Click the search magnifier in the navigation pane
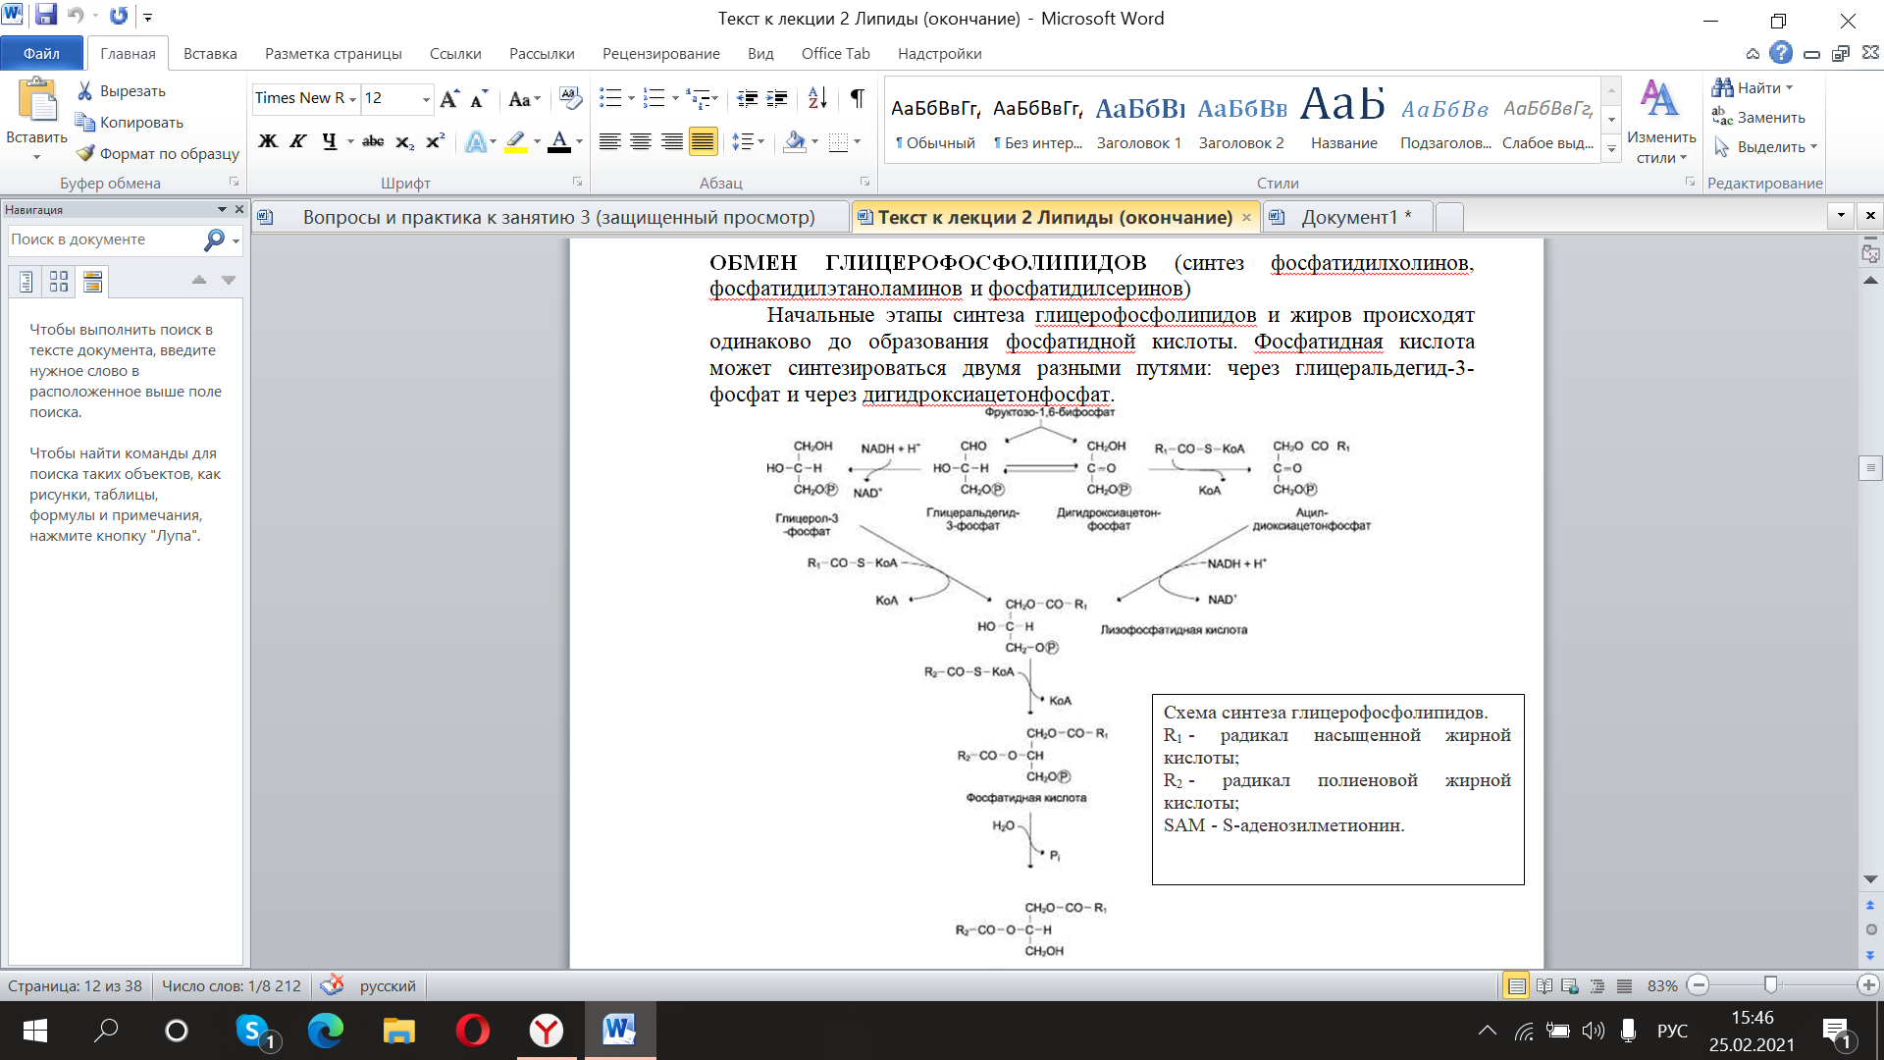Viewport: 1884px width, 1060px height. click(x=213, y=239)
